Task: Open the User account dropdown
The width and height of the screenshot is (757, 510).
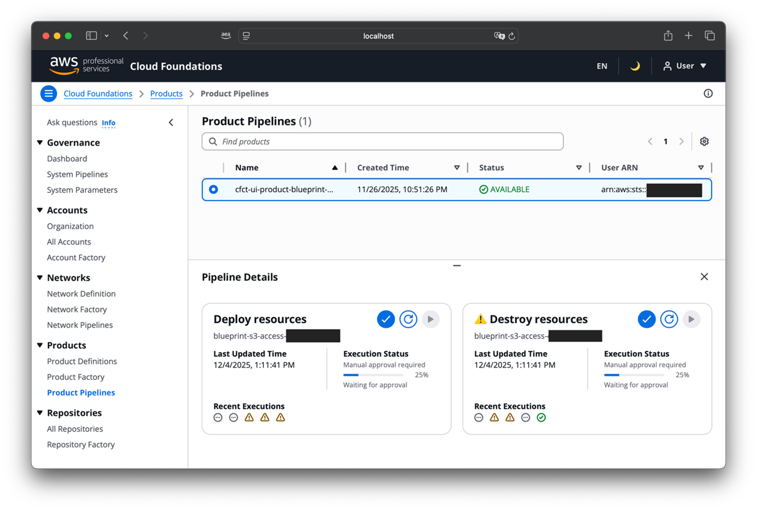Action: click(685, 66)
